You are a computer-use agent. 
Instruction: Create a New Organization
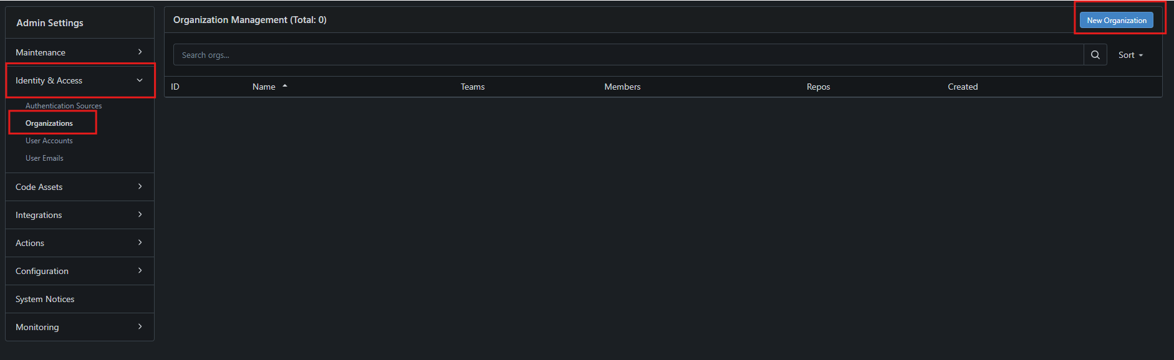[1116, 20]
